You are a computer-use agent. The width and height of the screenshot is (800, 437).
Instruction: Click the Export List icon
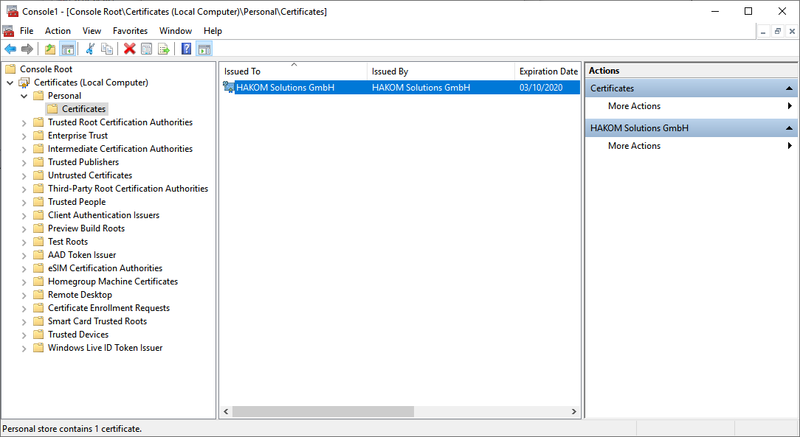coord(163,49)
